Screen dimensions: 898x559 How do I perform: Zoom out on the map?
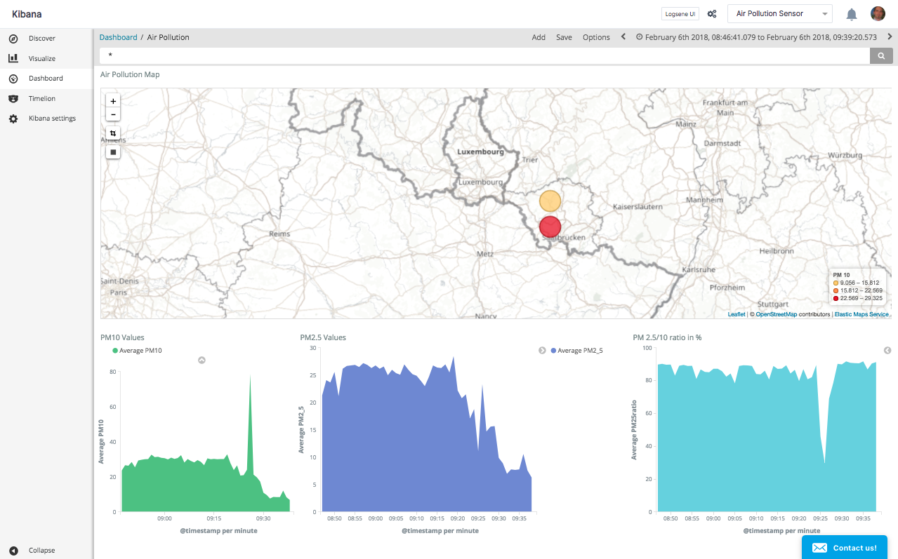click(x=113, y=114)
